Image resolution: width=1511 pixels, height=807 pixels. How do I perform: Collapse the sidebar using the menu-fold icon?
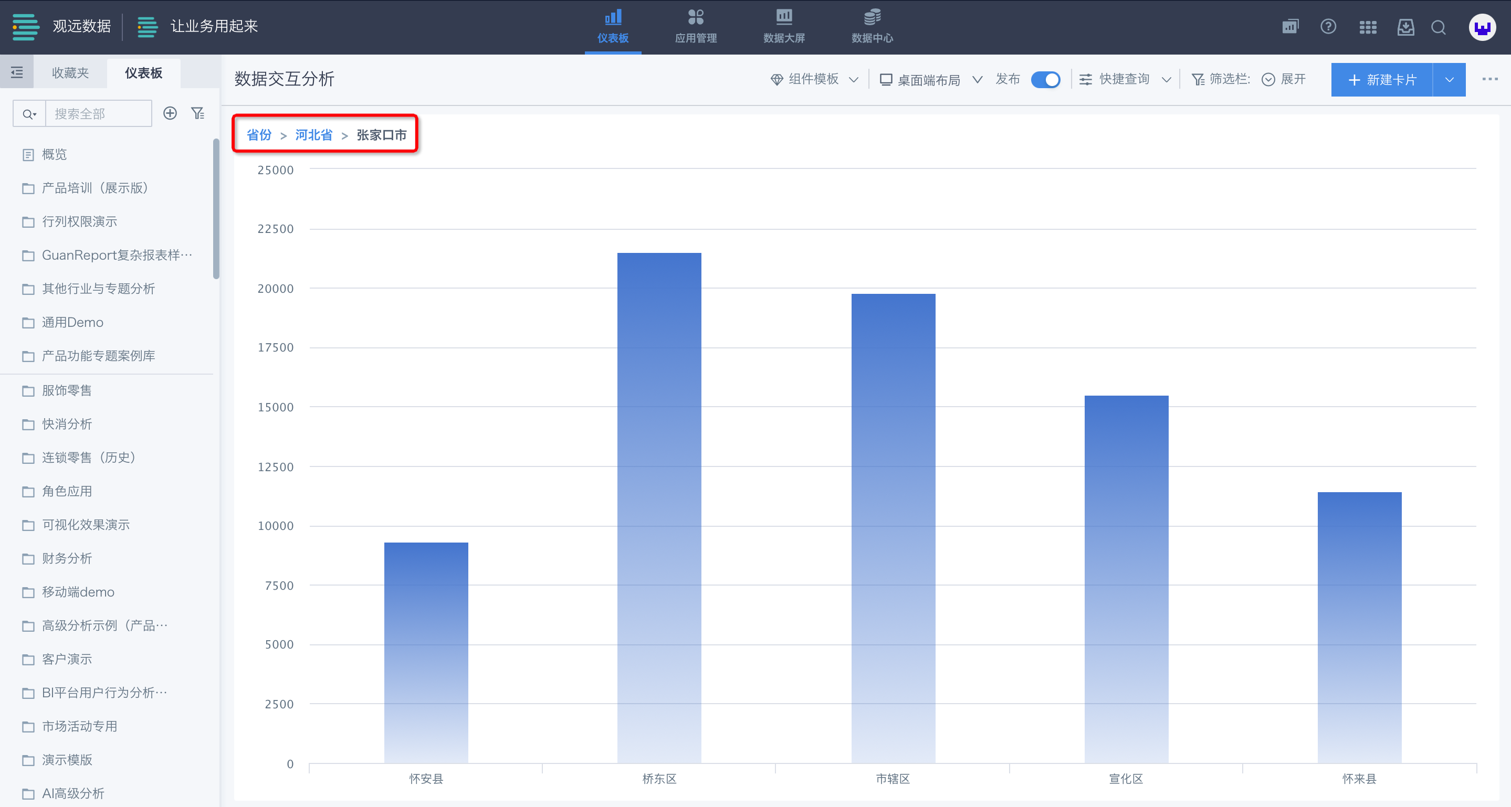17,72
